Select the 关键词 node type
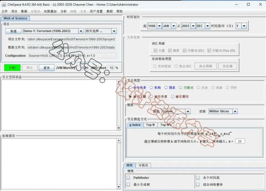Image resolution: width=266 pixels, height=191 pixels. click(180, 88)
